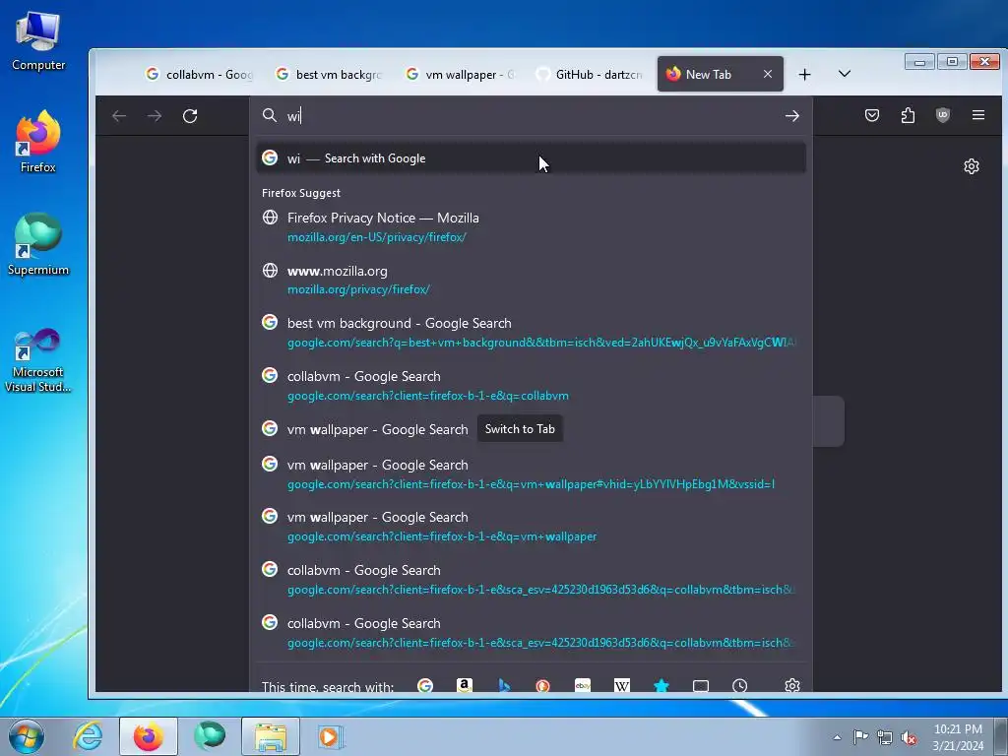Click the This time, search with label
Viewport: 1008px width, 756px height.
point(328,686)
